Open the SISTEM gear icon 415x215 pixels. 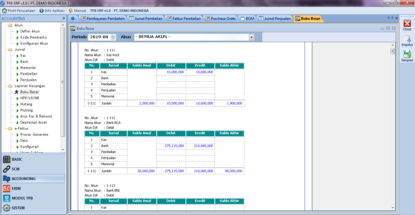[x=7, y=208]
